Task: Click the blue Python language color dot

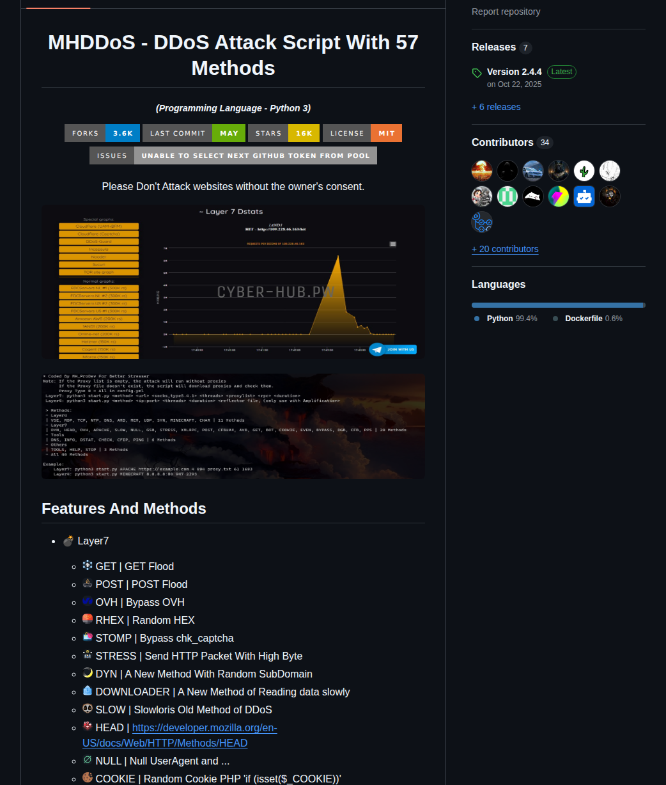Action: click(477, 319)
